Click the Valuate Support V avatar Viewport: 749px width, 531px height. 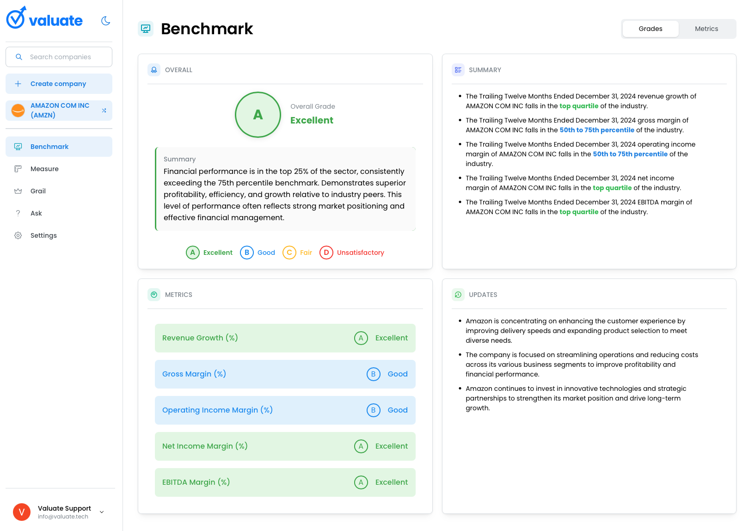pos(22,512)
